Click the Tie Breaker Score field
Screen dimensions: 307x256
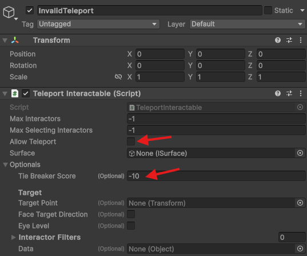(x=216, y=176)
